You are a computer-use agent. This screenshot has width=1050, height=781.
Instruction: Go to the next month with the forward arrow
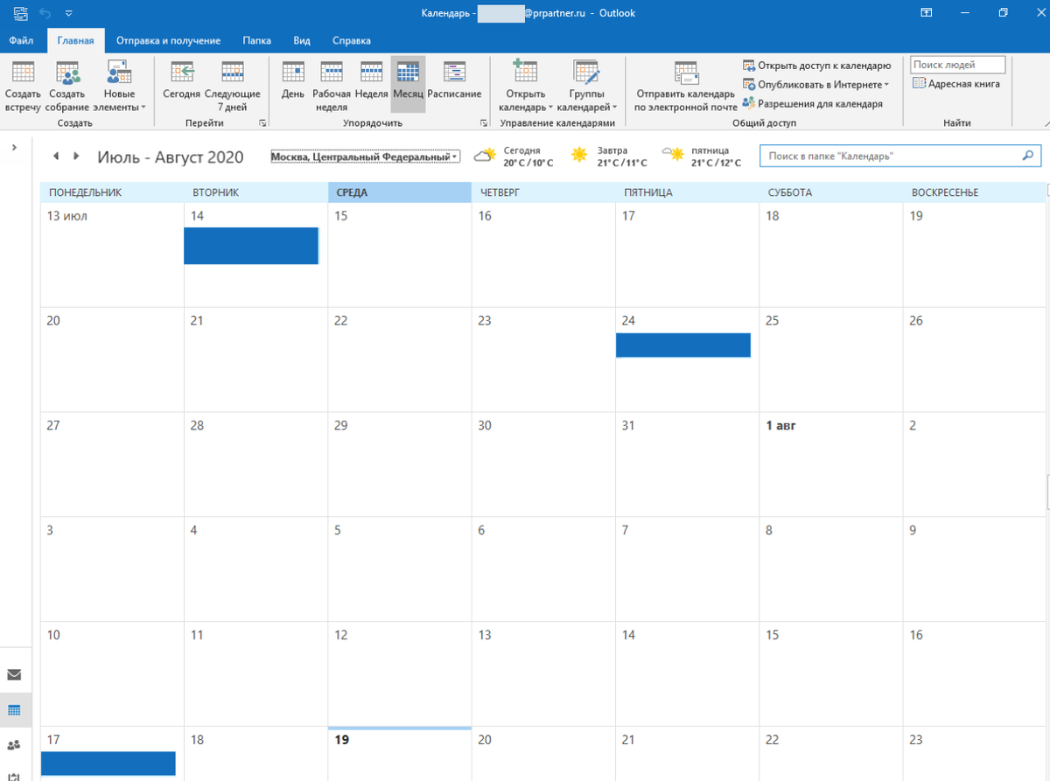pyautogui.click(x=76, y=156)
